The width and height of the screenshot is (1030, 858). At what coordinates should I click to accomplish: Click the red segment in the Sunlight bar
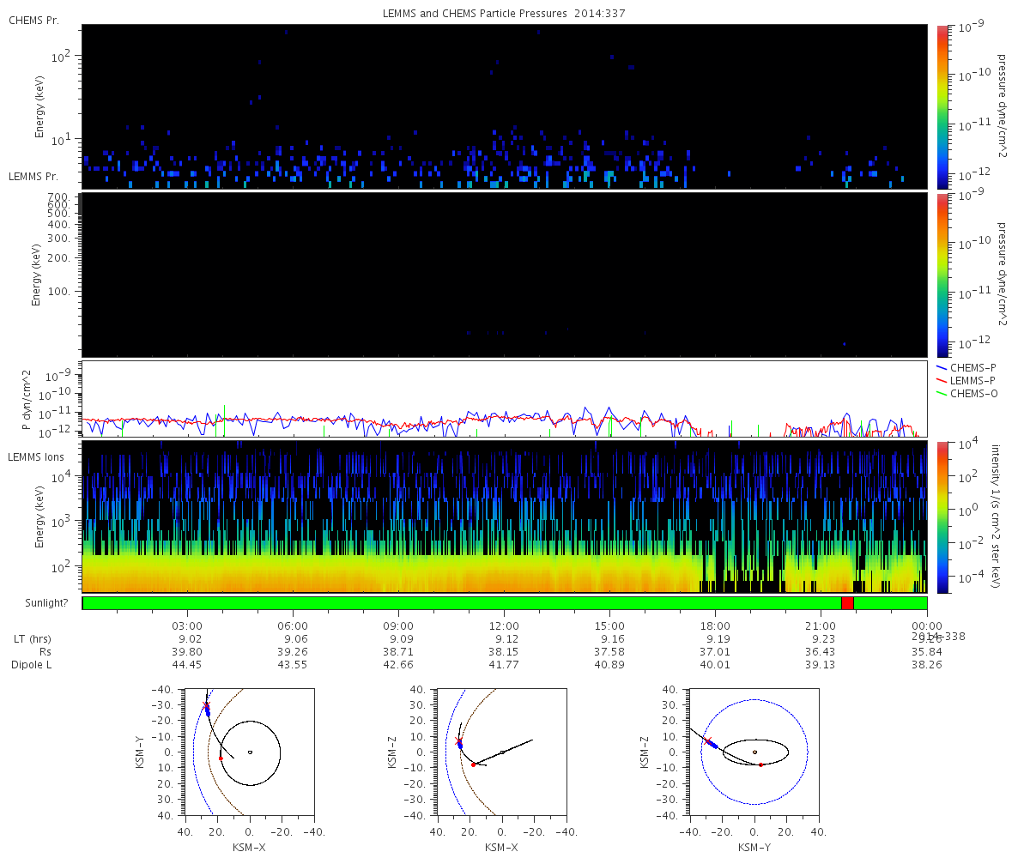[x=847, y=603]
